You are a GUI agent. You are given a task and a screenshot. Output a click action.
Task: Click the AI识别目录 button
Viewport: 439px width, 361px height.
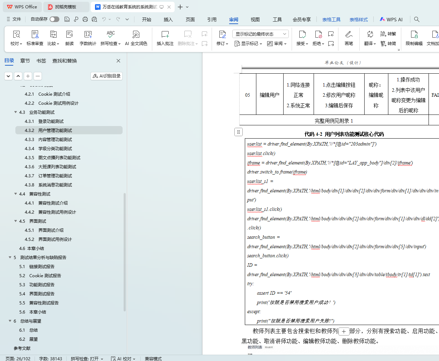click(x=107, y=76)
